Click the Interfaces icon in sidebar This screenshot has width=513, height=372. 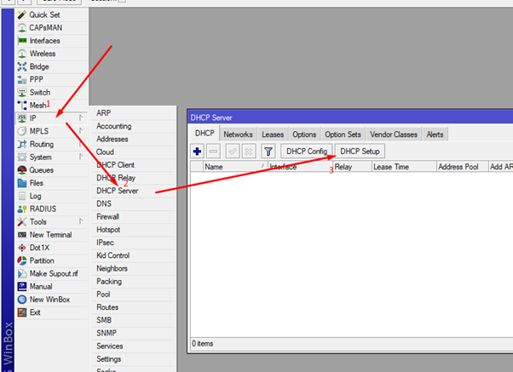[x=22, y=41]
